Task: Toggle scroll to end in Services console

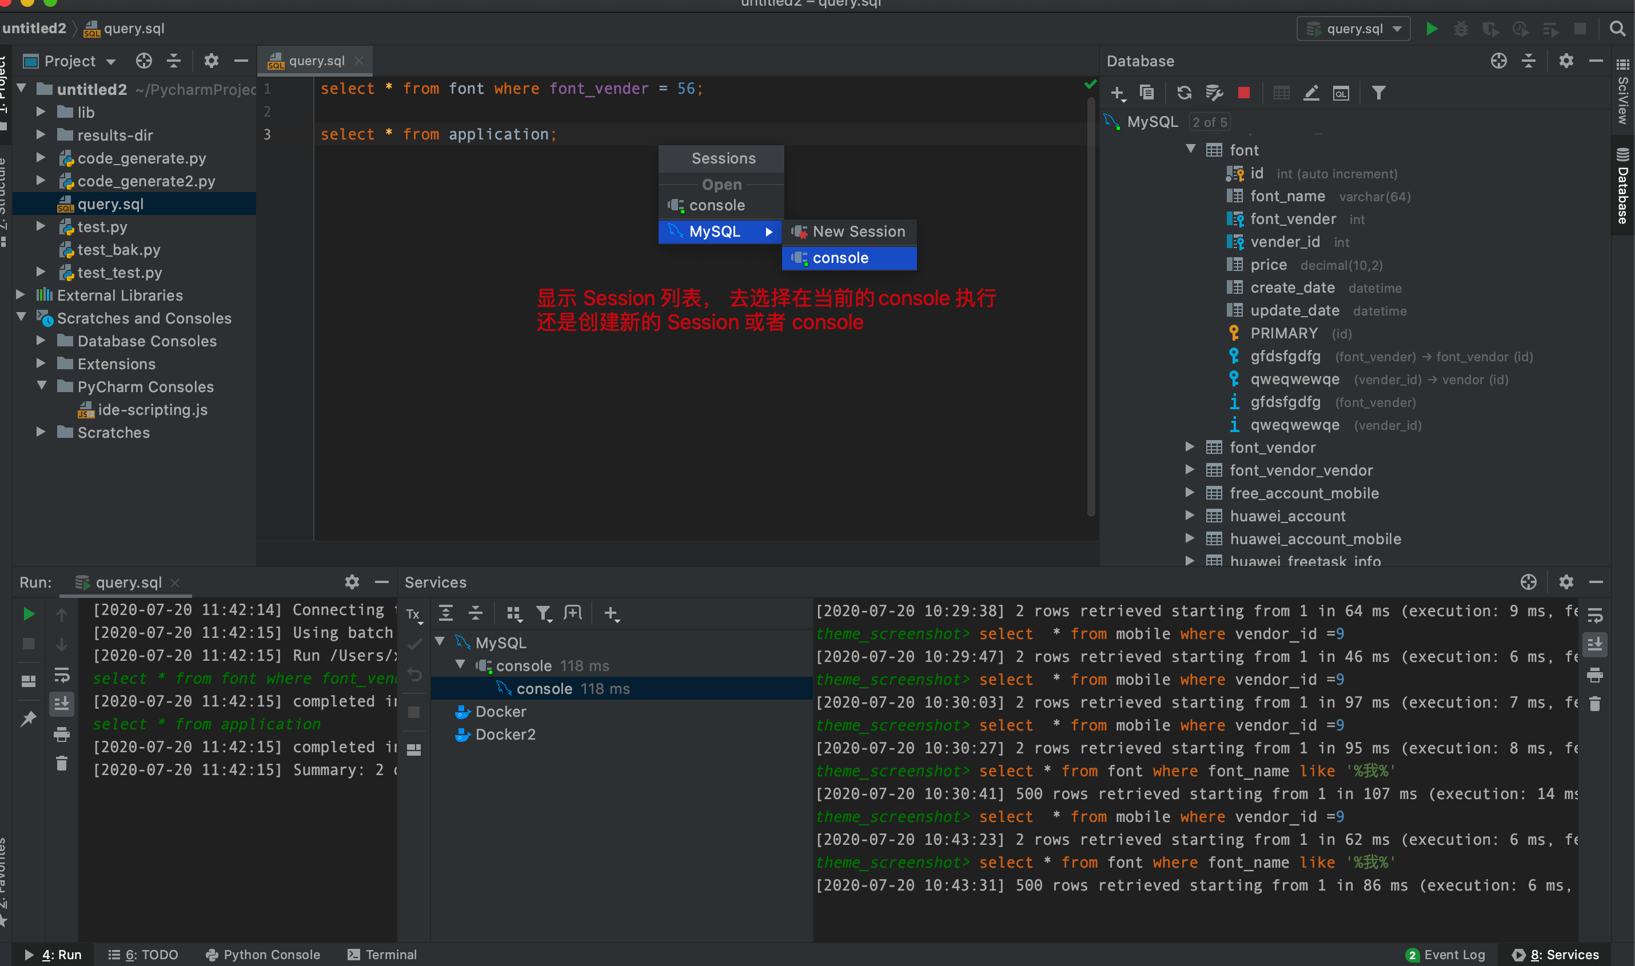Action: pos(1594,644)
